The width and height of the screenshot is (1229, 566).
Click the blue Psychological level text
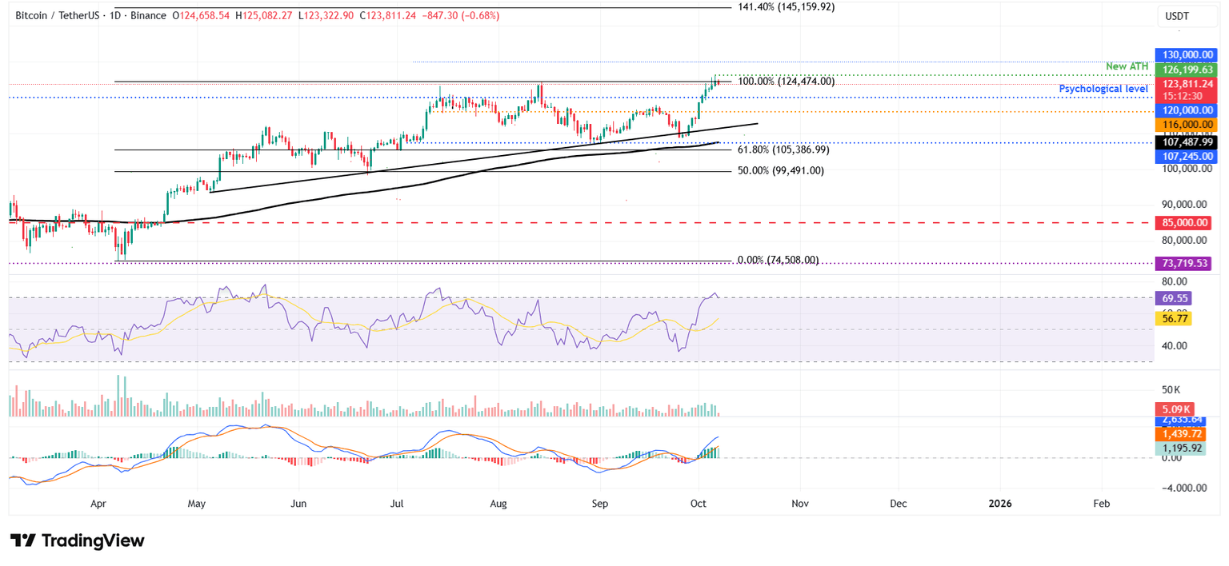click(1103, 89)
